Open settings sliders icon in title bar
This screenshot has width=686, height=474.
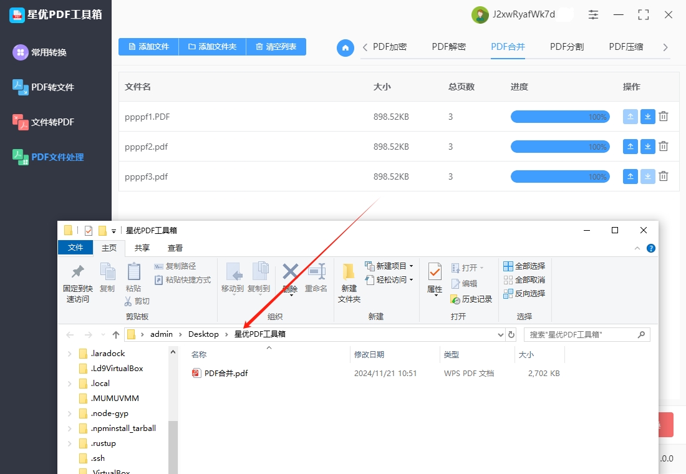click(593, 14)
